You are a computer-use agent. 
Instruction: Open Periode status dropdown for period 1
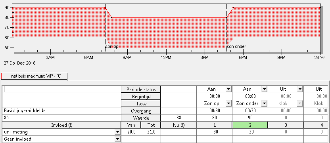pos(228,90)
